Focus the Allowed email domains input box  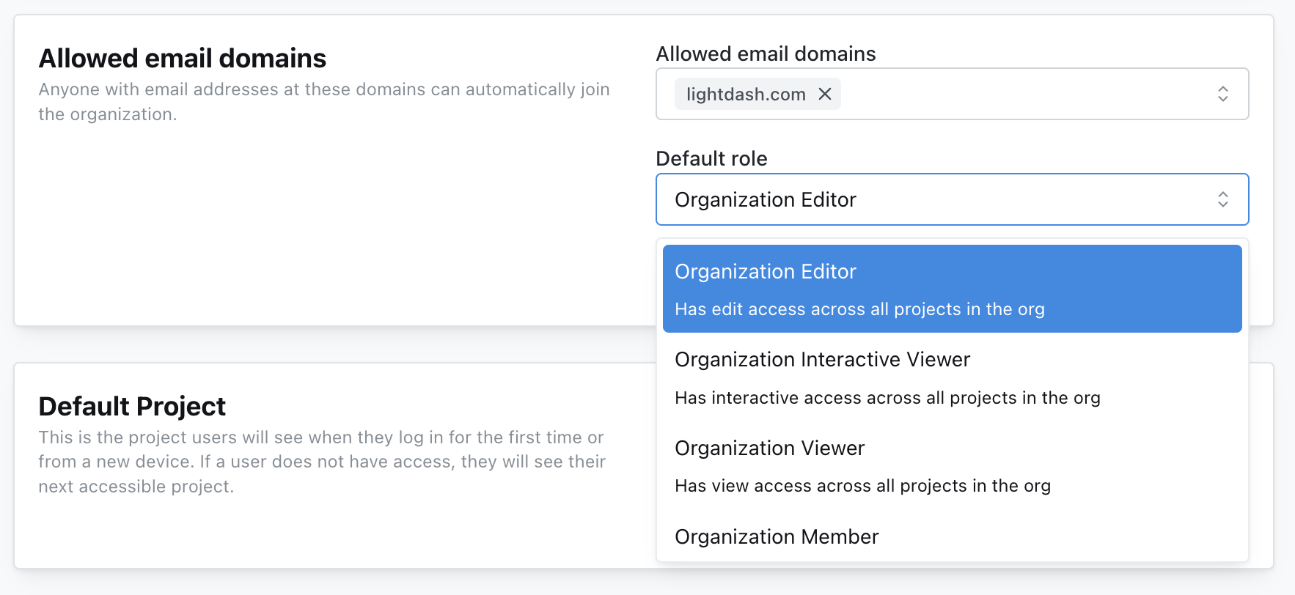(x=1027, y=94)
